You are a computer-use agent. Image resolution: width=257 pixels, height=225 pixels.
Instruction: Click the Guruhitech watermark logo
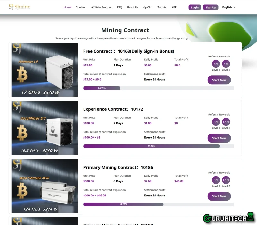point(228,218)
